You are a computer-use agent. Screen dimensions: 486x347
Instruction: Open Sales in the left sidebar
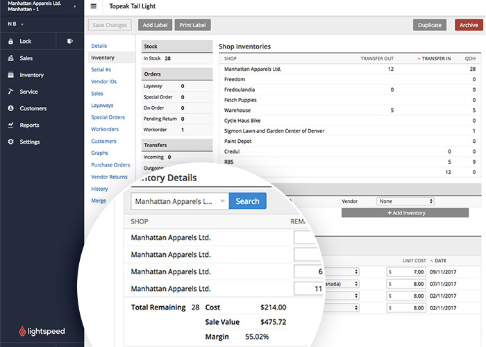tap(26, 58)
